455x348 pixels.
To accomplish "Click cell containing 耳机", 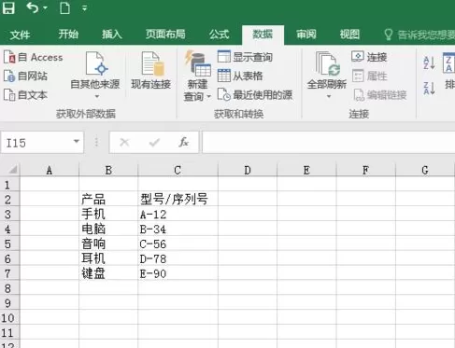I will point(108,258).
